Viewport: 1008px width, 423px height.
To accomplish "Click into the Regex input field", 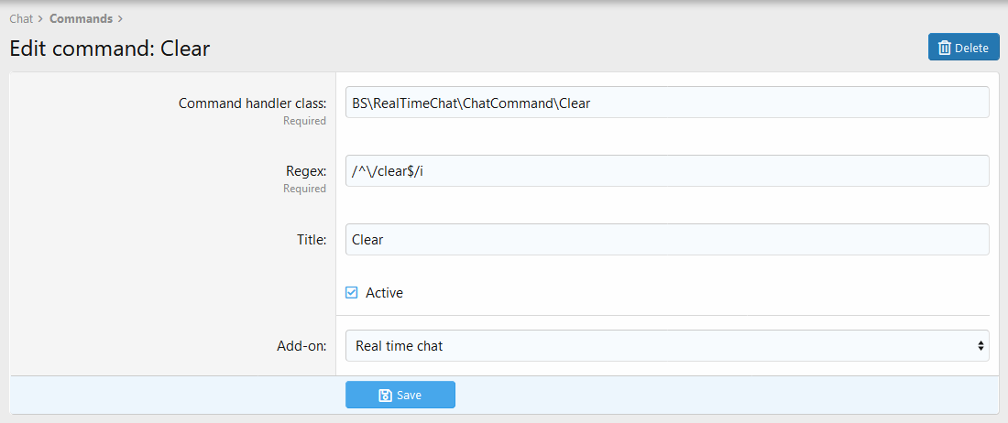I will coord(666,171).
